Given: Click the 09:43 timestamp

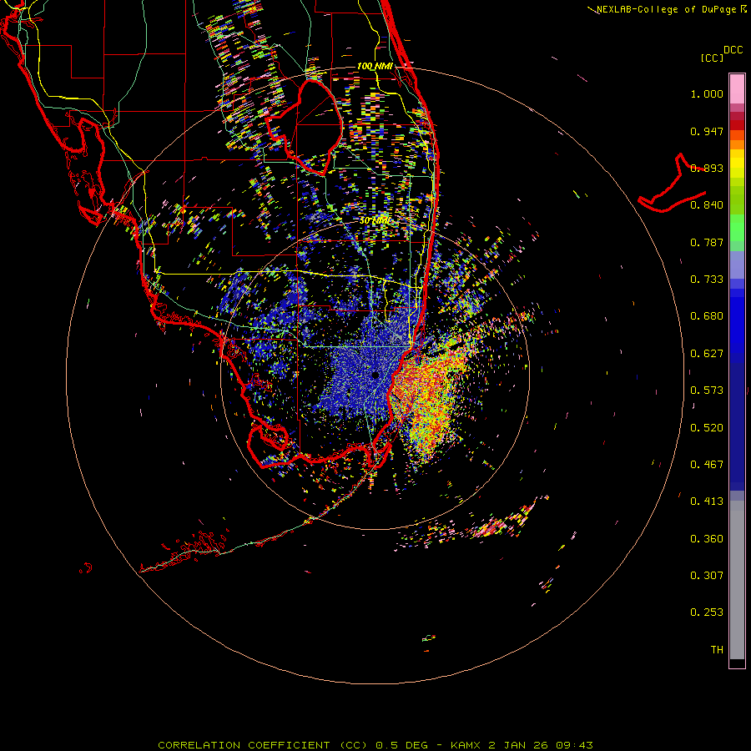Looking at the screenshot, I should click(574, 745).
